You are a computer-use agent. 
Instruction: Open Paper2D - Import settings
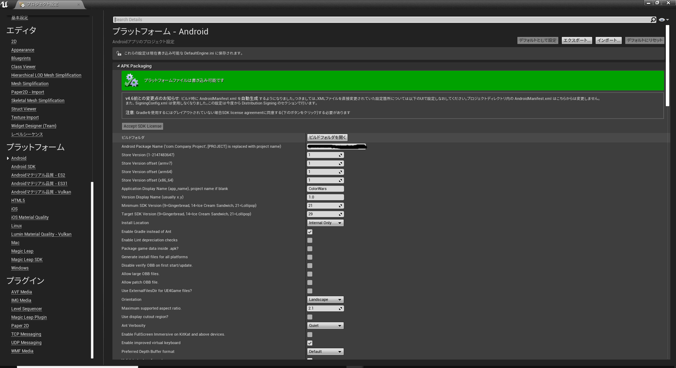point(28,92)
